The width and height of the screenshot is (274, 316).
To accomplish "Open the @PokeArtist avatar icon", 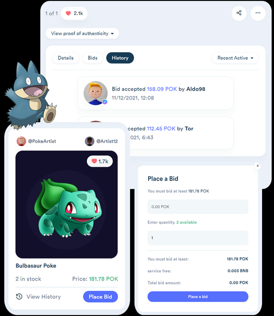I will (21, 141).
